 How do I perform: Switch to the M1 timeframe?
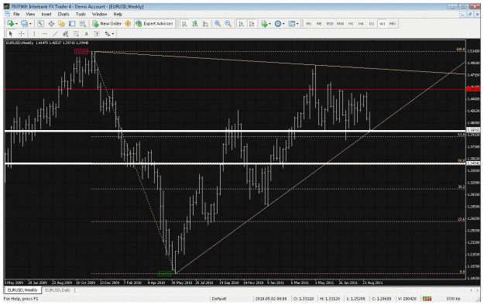pos(308,24)
